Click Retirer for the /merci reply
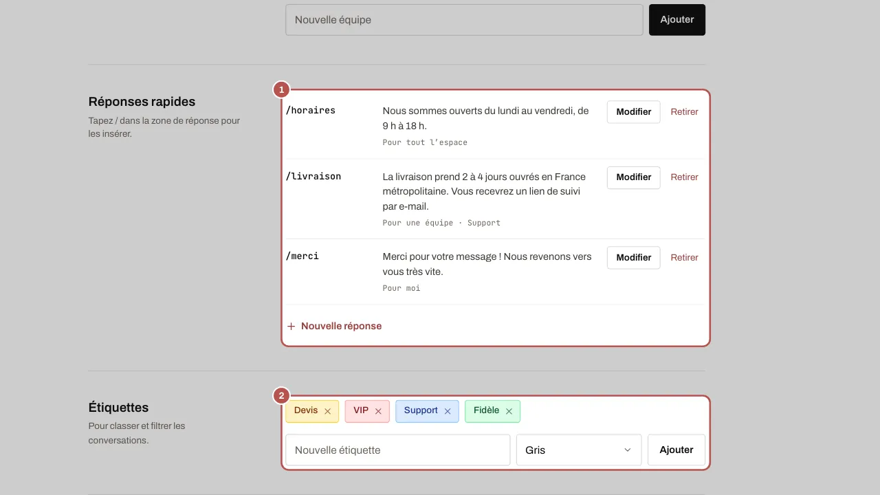Image resolution: width=880 pixels, height=495 pixels. coord(685,258)
